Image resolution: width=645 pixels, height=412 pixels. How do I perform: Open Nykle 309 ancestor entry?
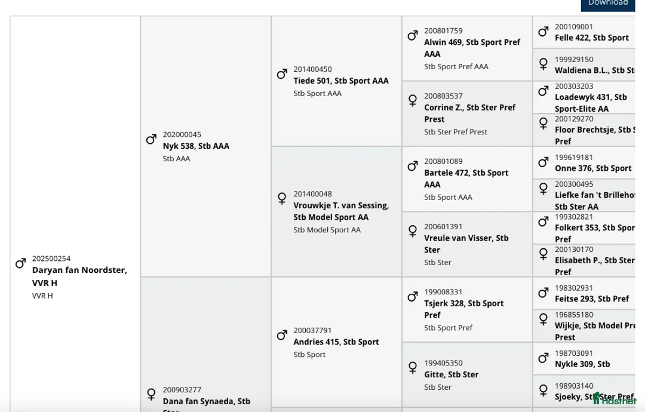point(582,364)
